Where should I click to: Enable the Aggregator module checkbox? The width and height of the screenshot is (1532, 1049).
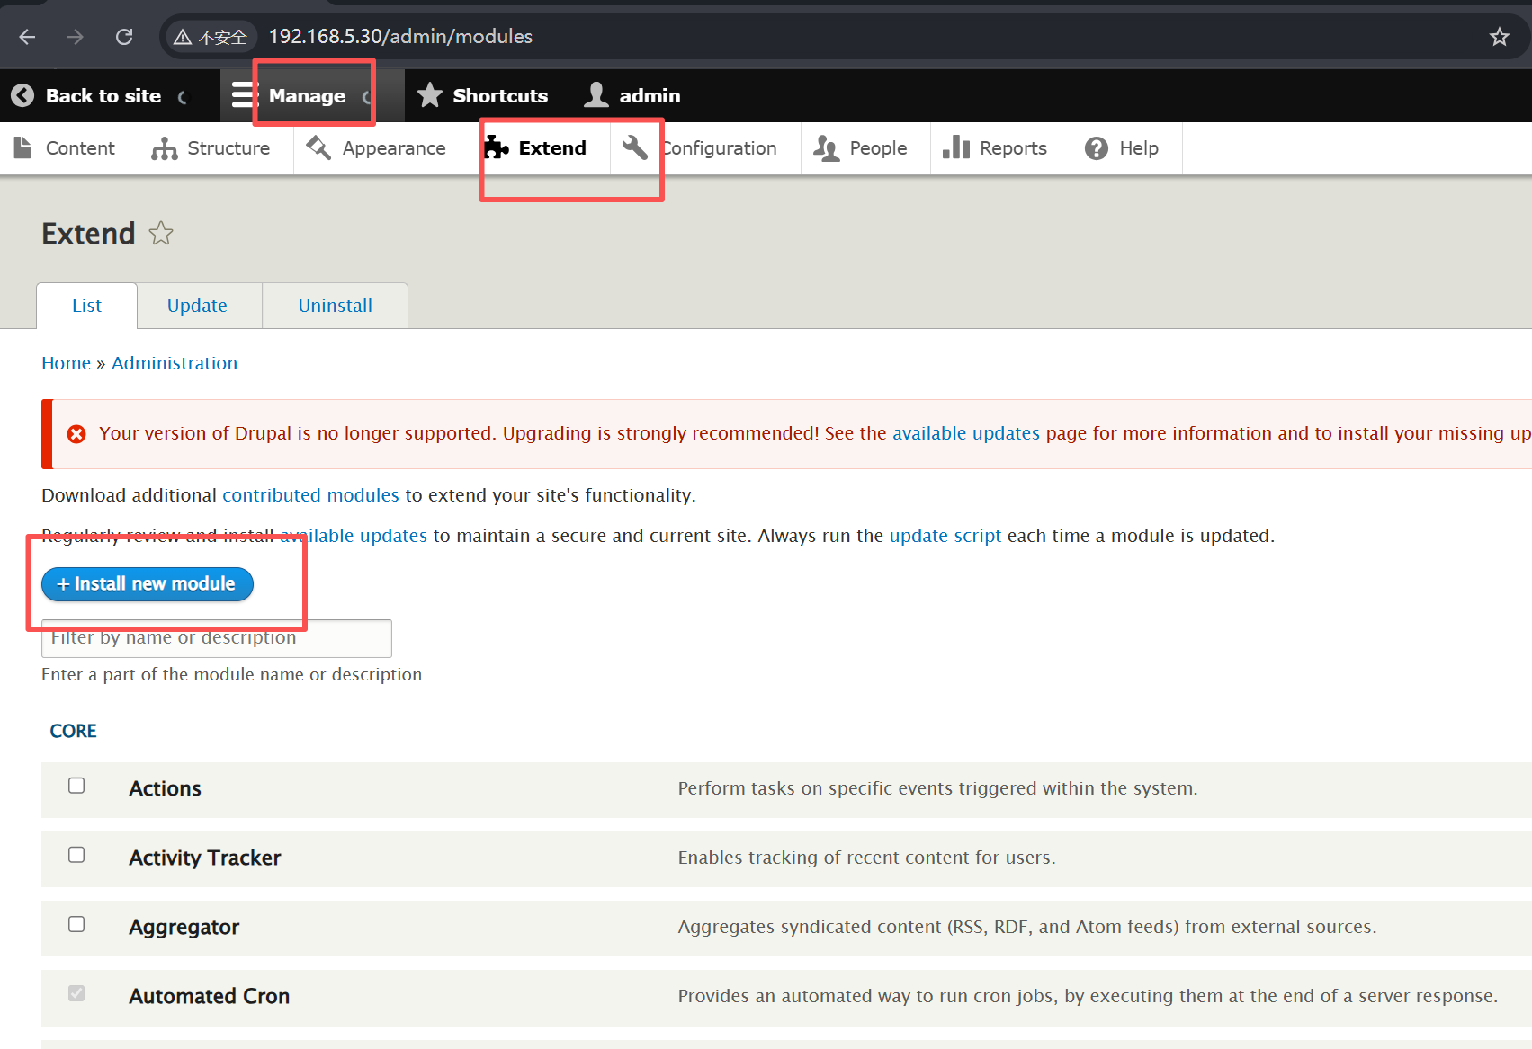[76, 924]
